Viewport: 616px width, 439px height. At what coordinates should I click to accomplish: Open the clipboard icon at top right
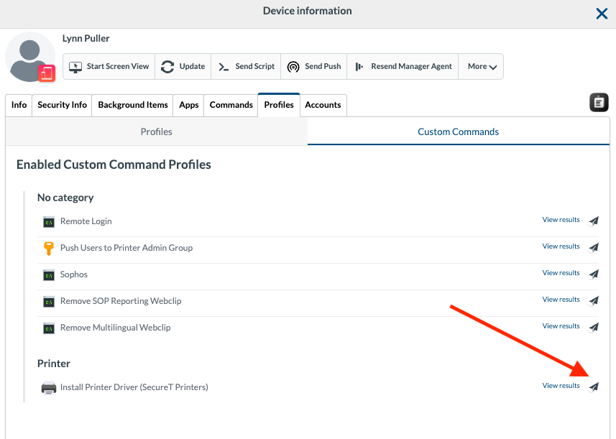599,103
